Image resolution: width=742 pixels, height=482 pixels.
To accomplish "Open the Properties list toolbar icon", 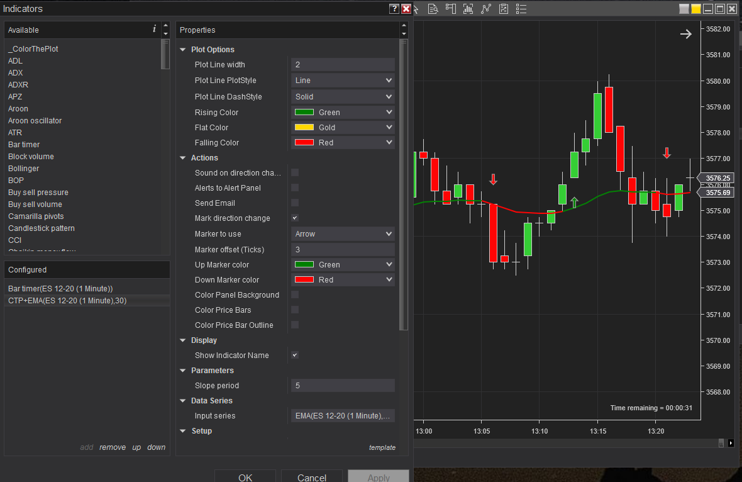I will (x=521, y=9).
